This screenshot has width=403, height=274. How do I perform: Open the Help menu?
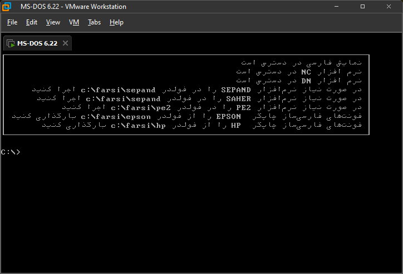[x=116, y=22]
